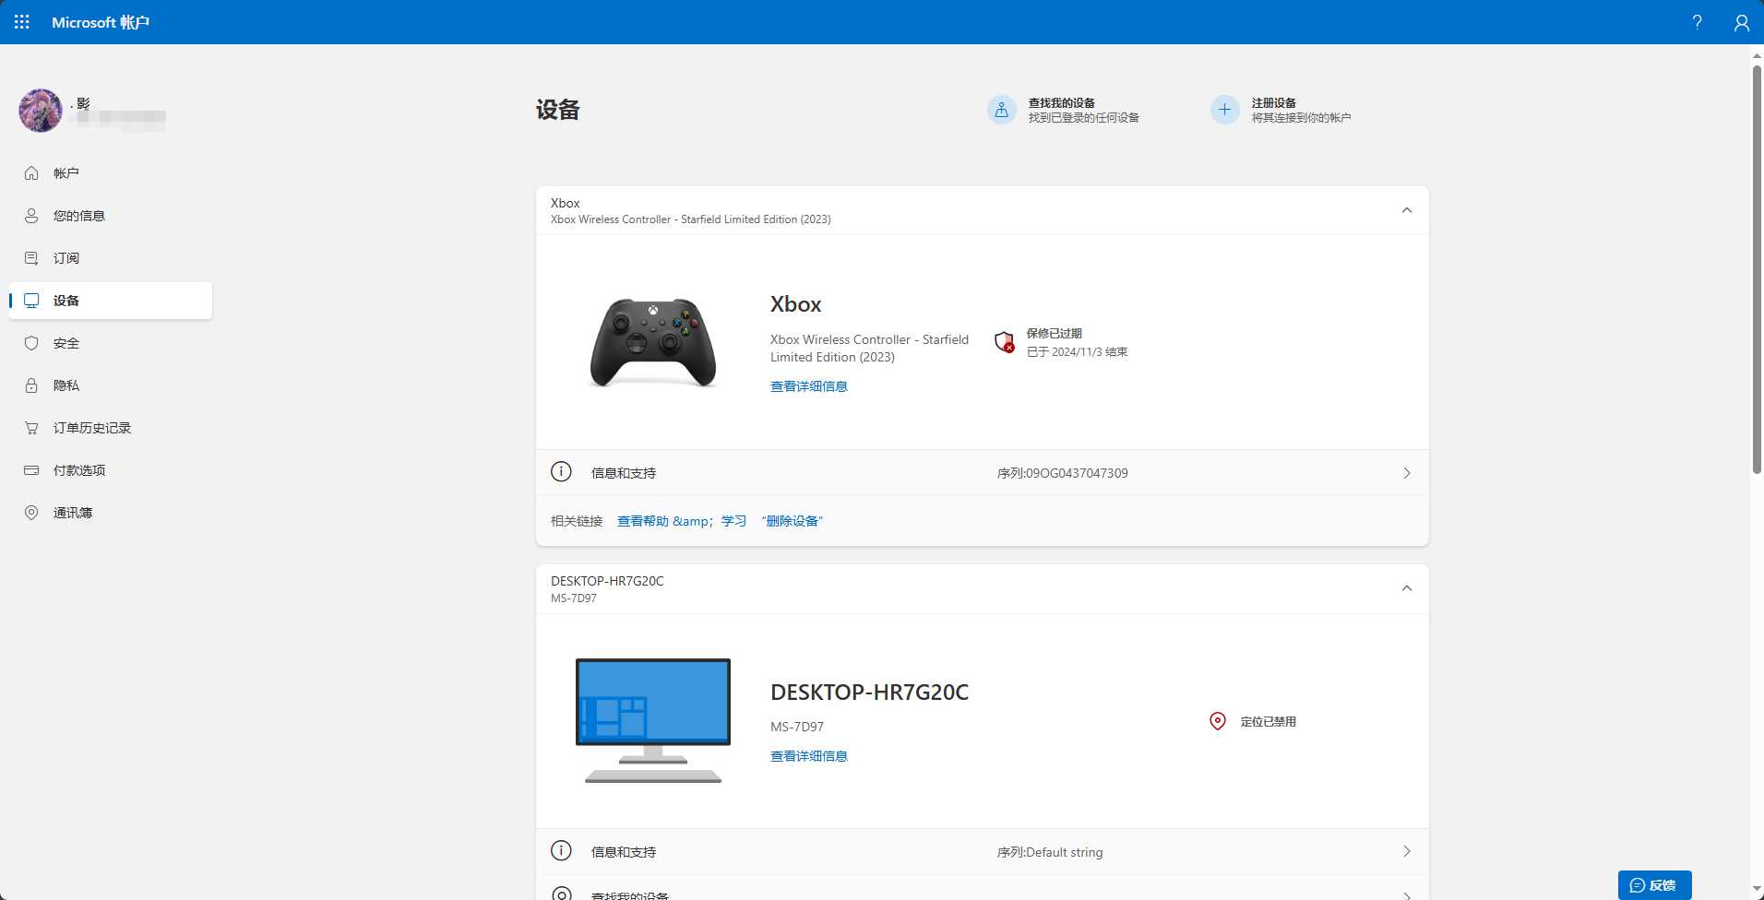This screenshot has width=1764, height=900.
Task: Expand Xbox 信息和支持 row chevron
Action: point(1407,473)
